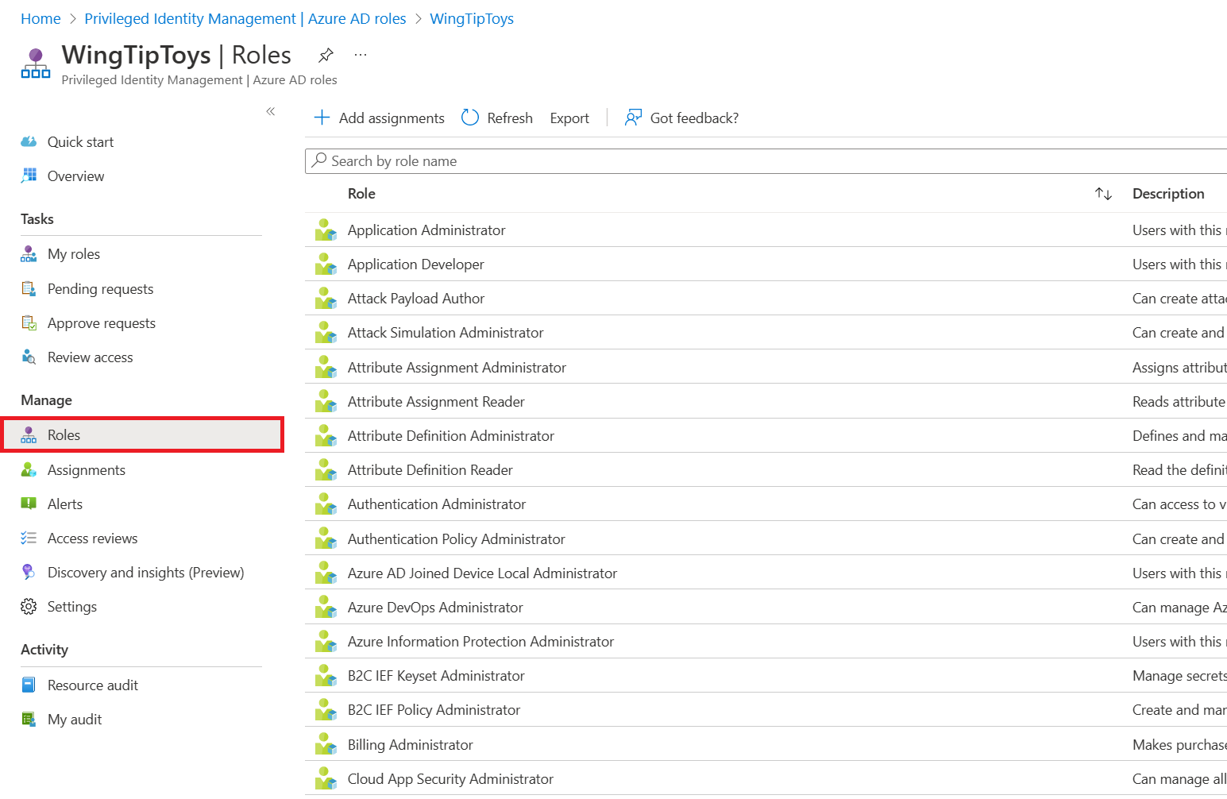
Task: Go to Home breadcrumb
Action: 41,18
